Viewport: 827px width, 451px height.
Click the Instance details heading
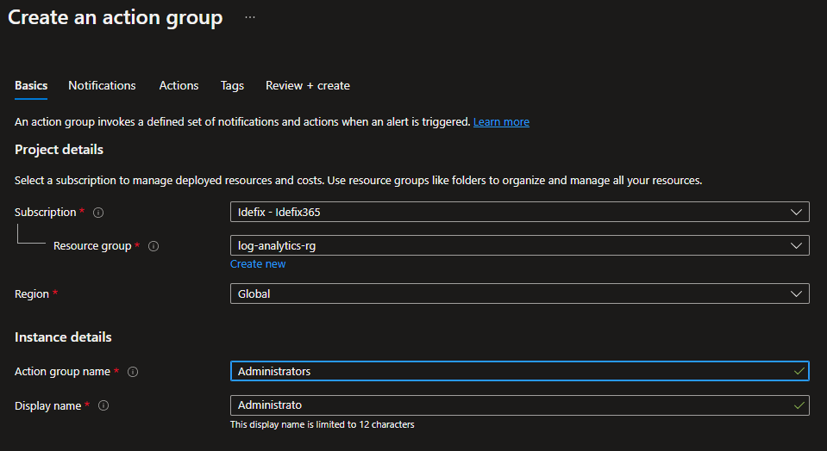click(x=63, y=337)
